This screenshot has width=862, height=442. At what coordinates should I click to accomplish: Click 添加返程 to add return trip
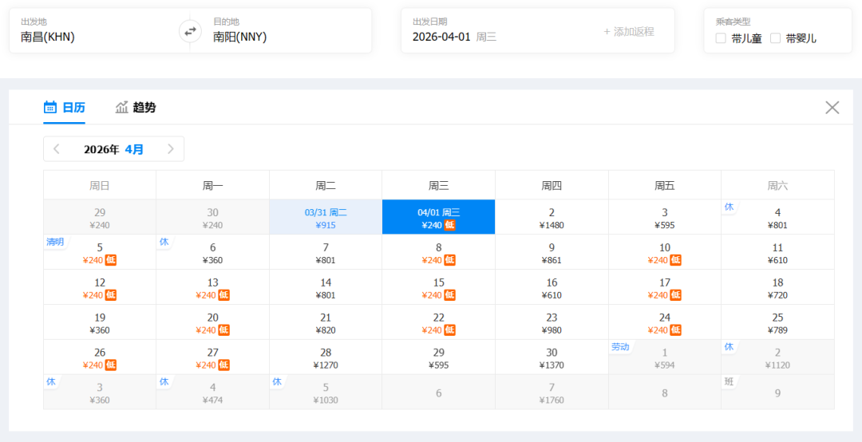[x=629, y=32]
